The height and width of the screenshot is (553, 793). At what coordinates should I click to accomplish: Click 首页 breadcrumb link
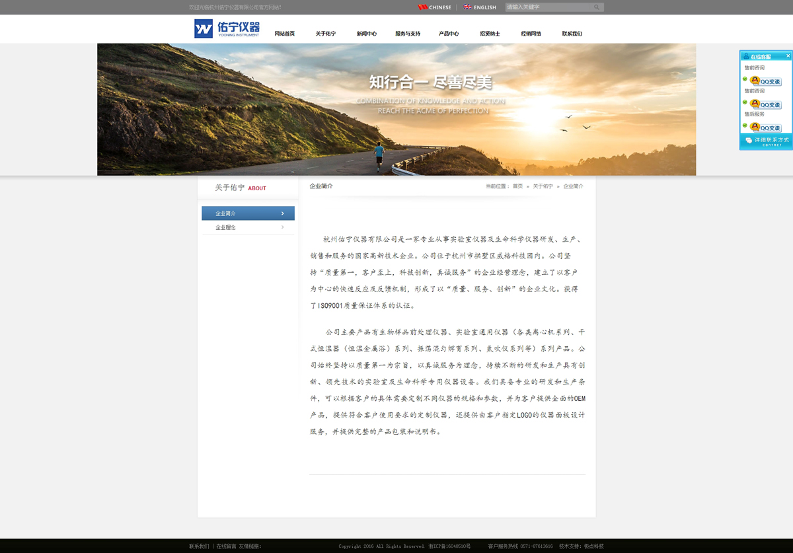tap(517, 186)
